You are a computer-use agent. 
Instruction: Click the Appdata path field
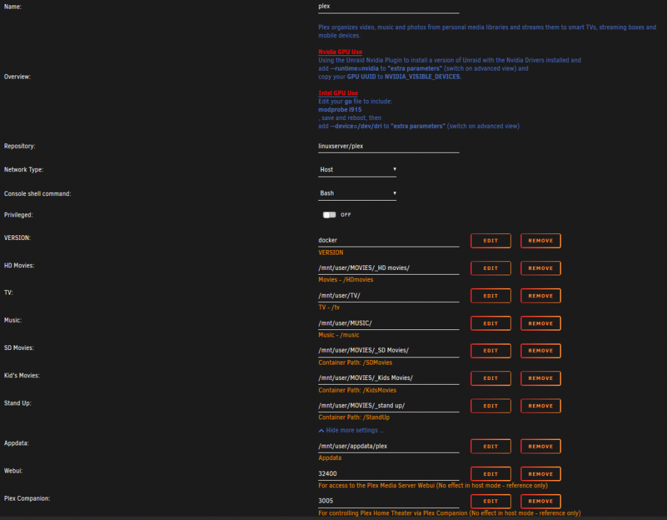tap(388, 447)
